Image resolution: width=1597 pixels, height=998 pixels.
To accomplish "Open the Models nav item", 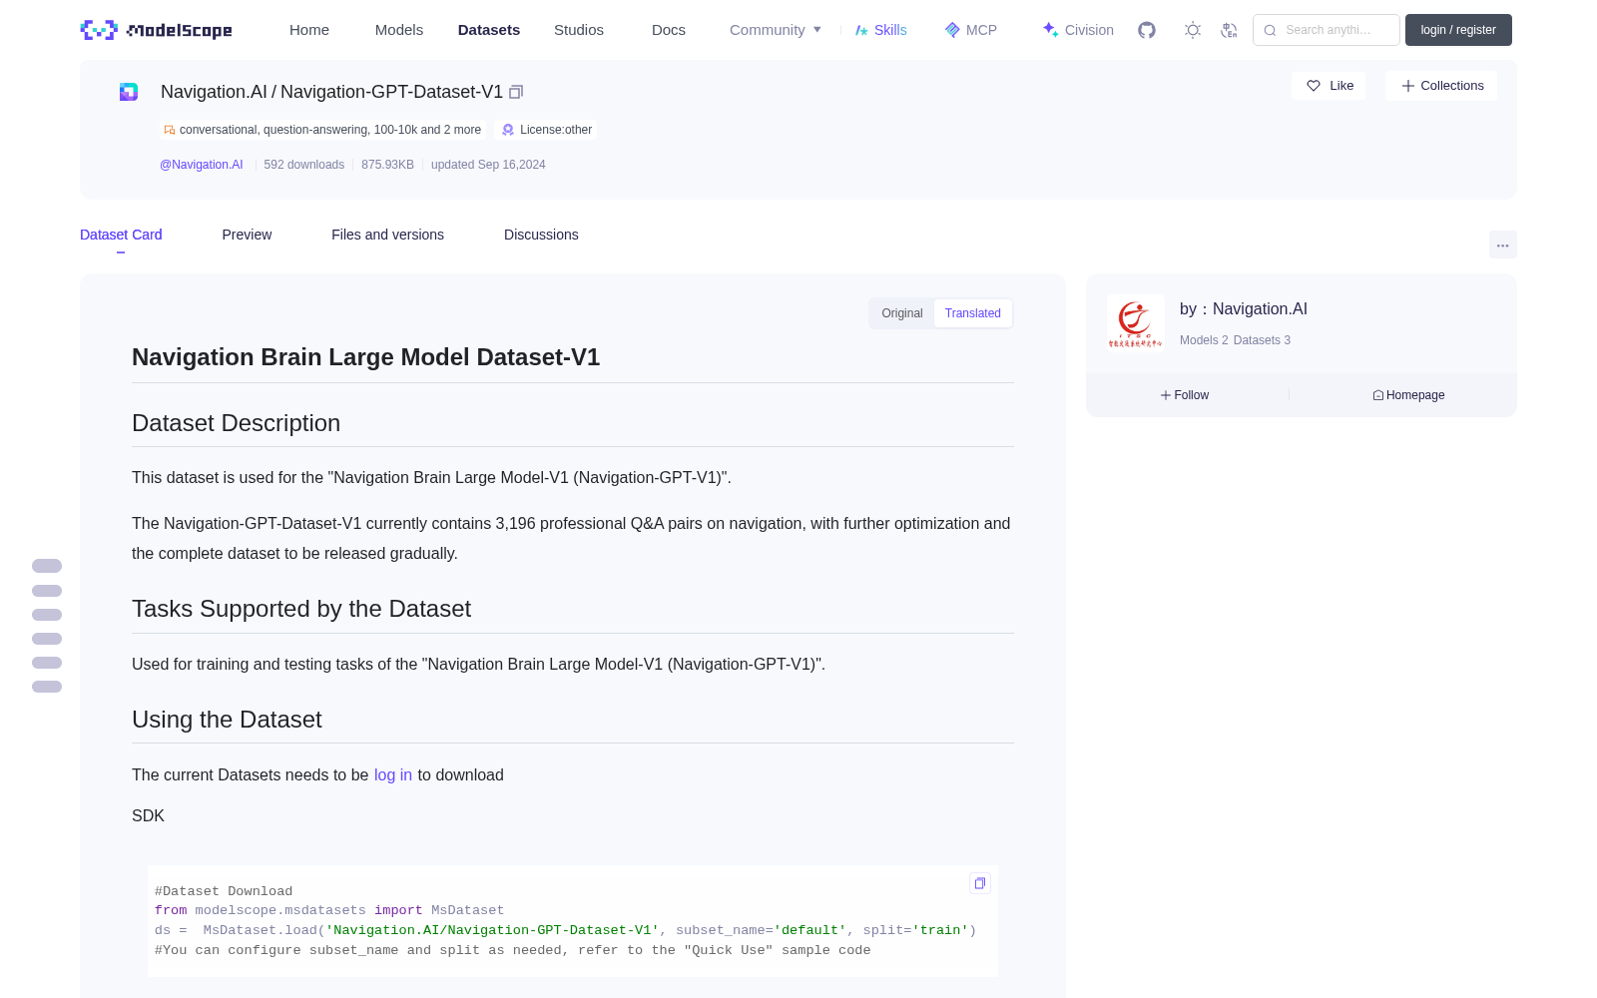I will pyautogui.click(x=399, y=30).
